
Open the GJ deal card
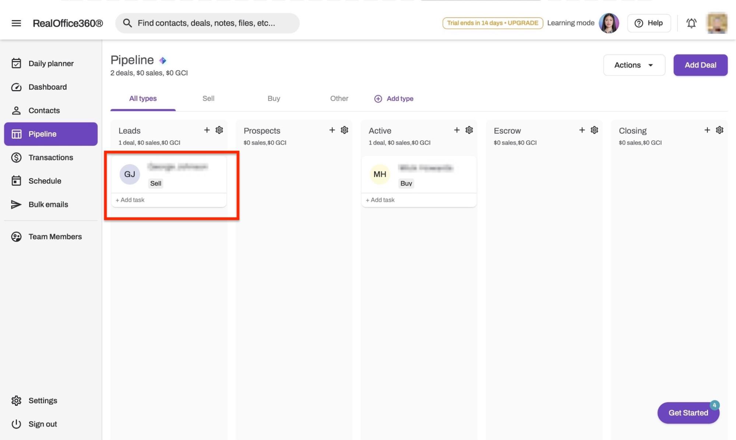(169, 174)
